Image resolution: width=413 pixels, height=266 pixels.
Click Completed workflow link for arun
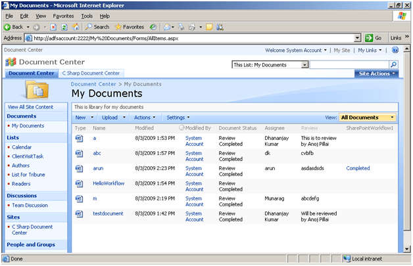(358, 168)
